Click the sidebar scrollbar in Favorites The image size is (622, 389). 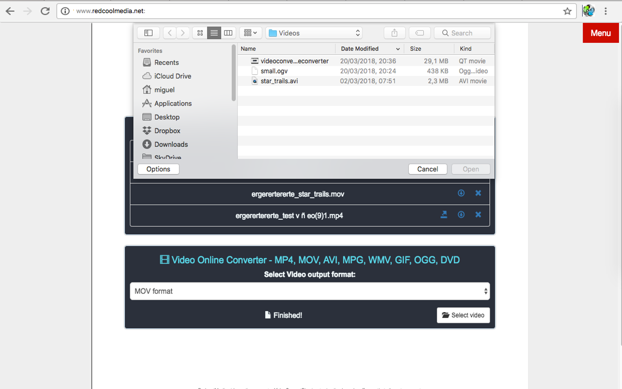tap(234, 73)
